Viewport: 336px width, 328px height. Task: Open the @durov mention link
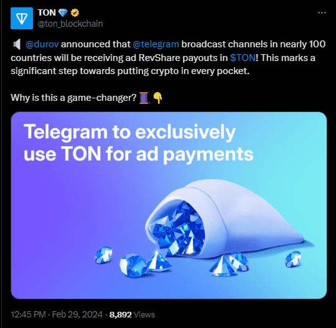point(42,44)
